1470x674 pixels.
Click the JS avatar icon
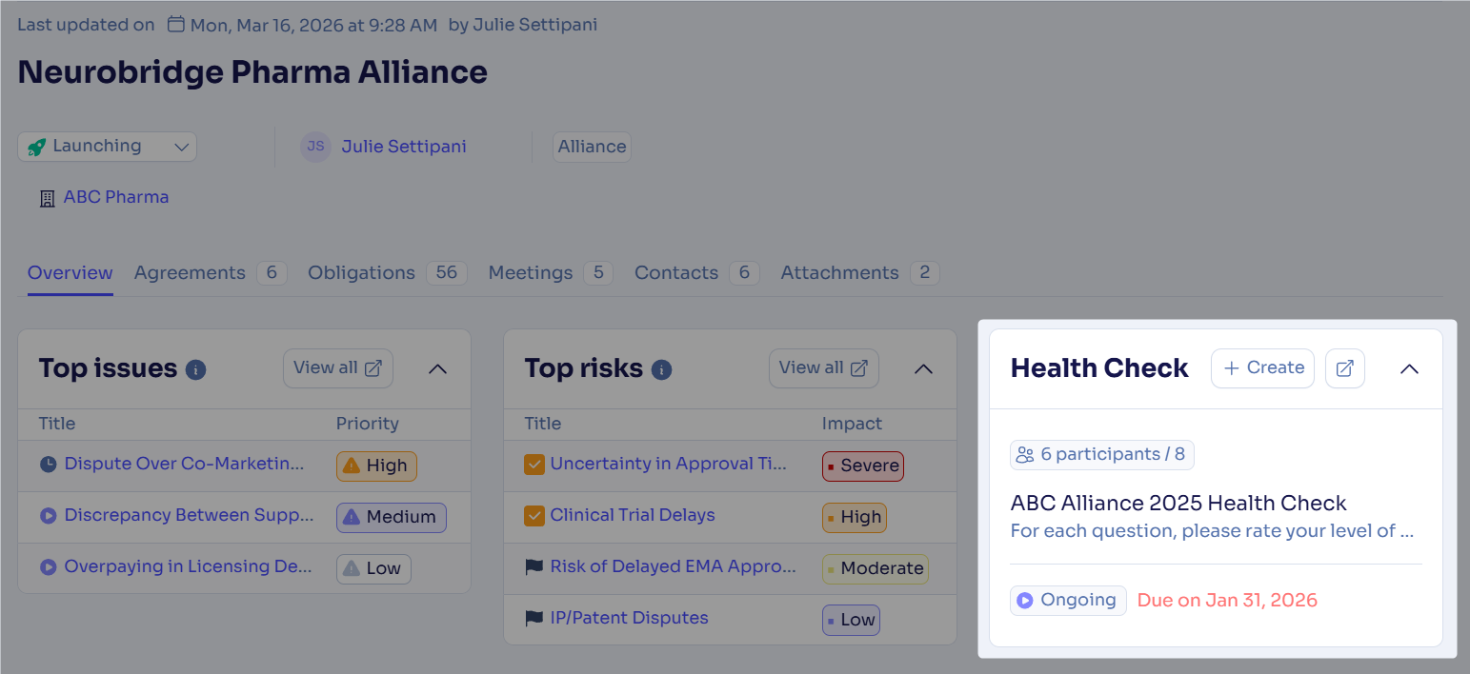315,147
